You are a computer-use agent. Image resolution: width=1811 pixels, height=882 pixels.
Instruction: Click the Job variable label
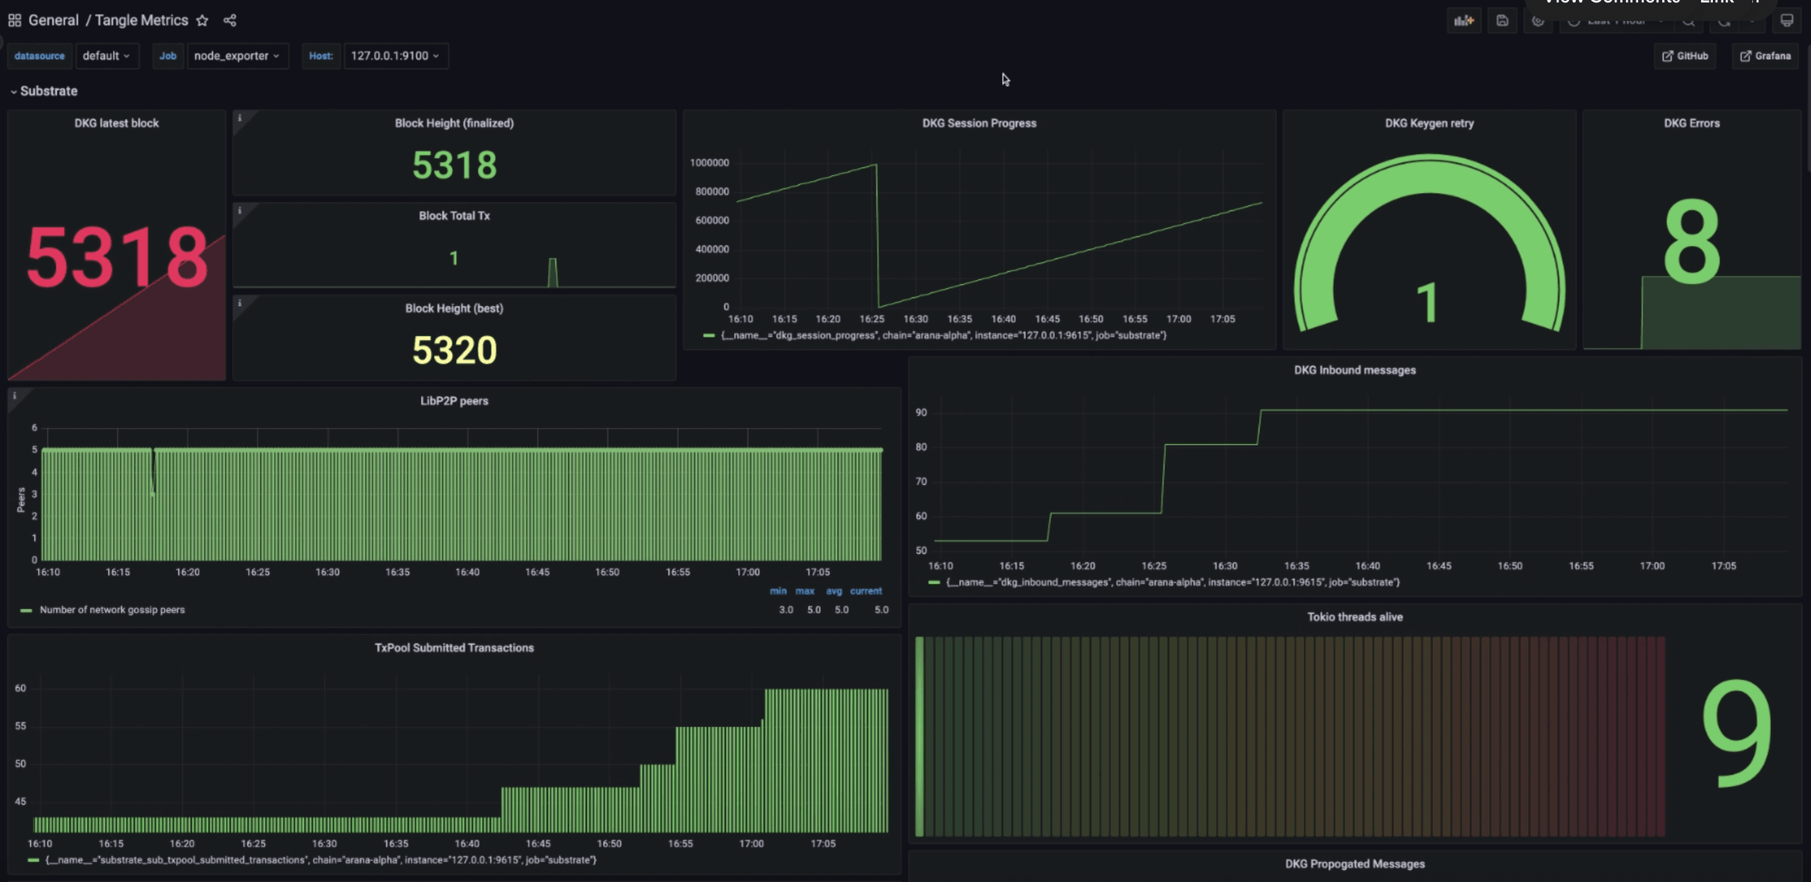pyautogui.click(x=167, y=56)
